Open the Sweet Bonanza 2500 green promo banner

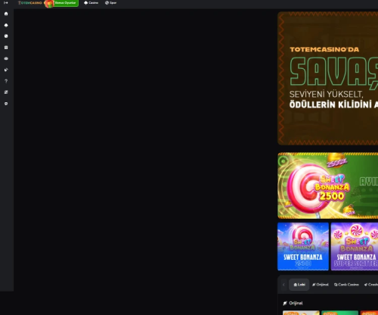click(x=328, y=186)
